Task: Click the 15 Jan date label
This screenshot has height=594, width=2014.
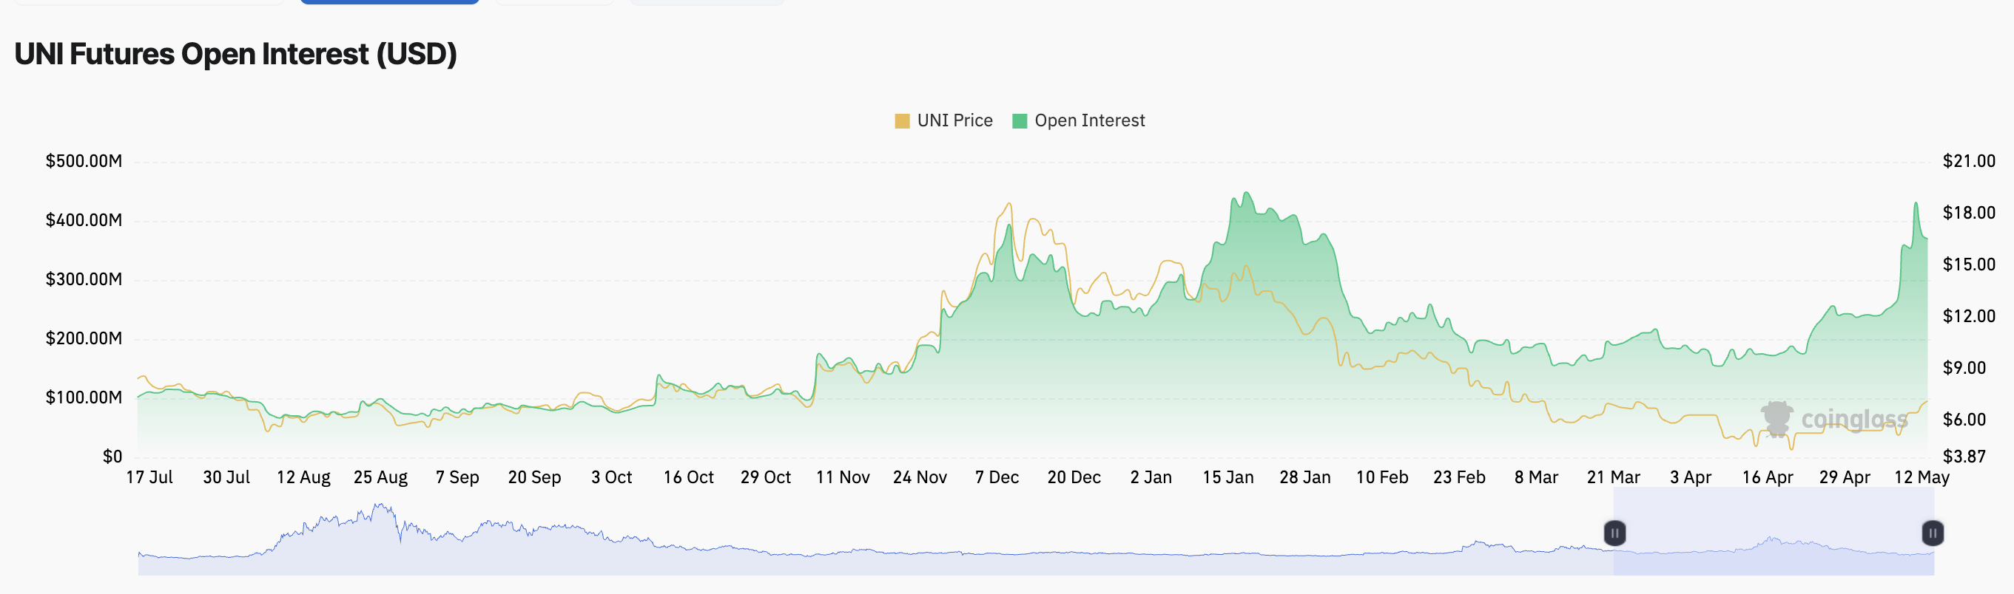Action: (x=1227, y=477)
